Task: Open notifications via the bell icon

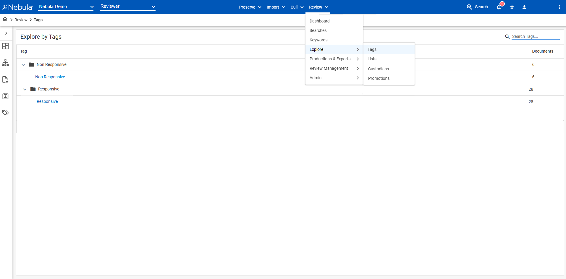Action: click(499, 7)
